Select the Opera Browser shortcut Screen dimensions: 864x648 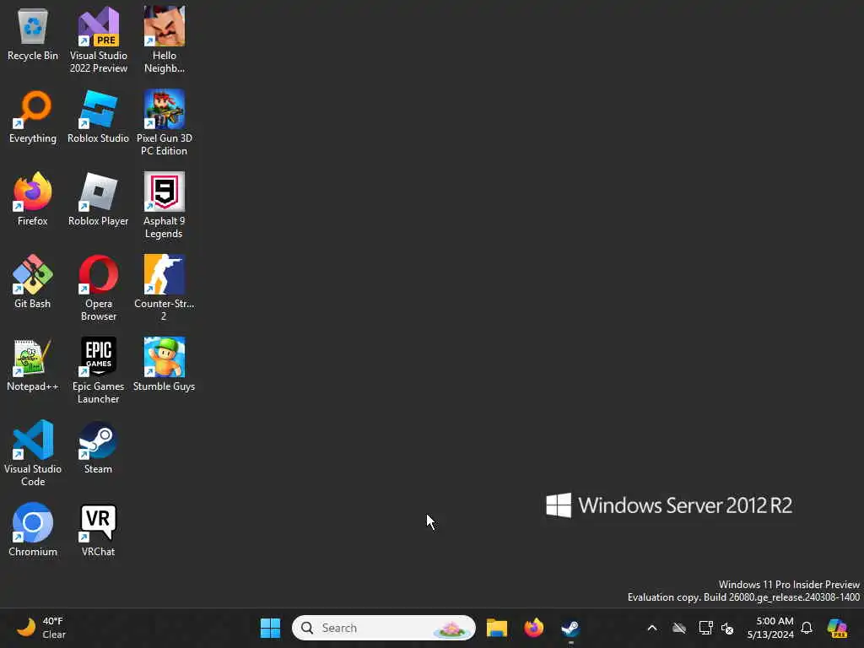point(99,288)
